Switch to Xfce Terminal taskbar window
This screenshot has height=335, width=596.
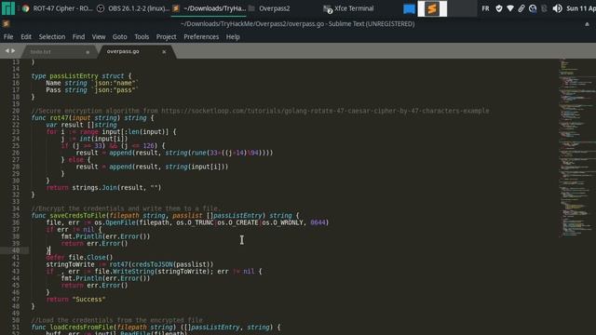348,8
